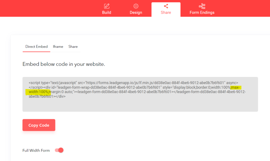Open the Build tab label
270x161 pixels.
pyautogui.click(x=107, y=13)
